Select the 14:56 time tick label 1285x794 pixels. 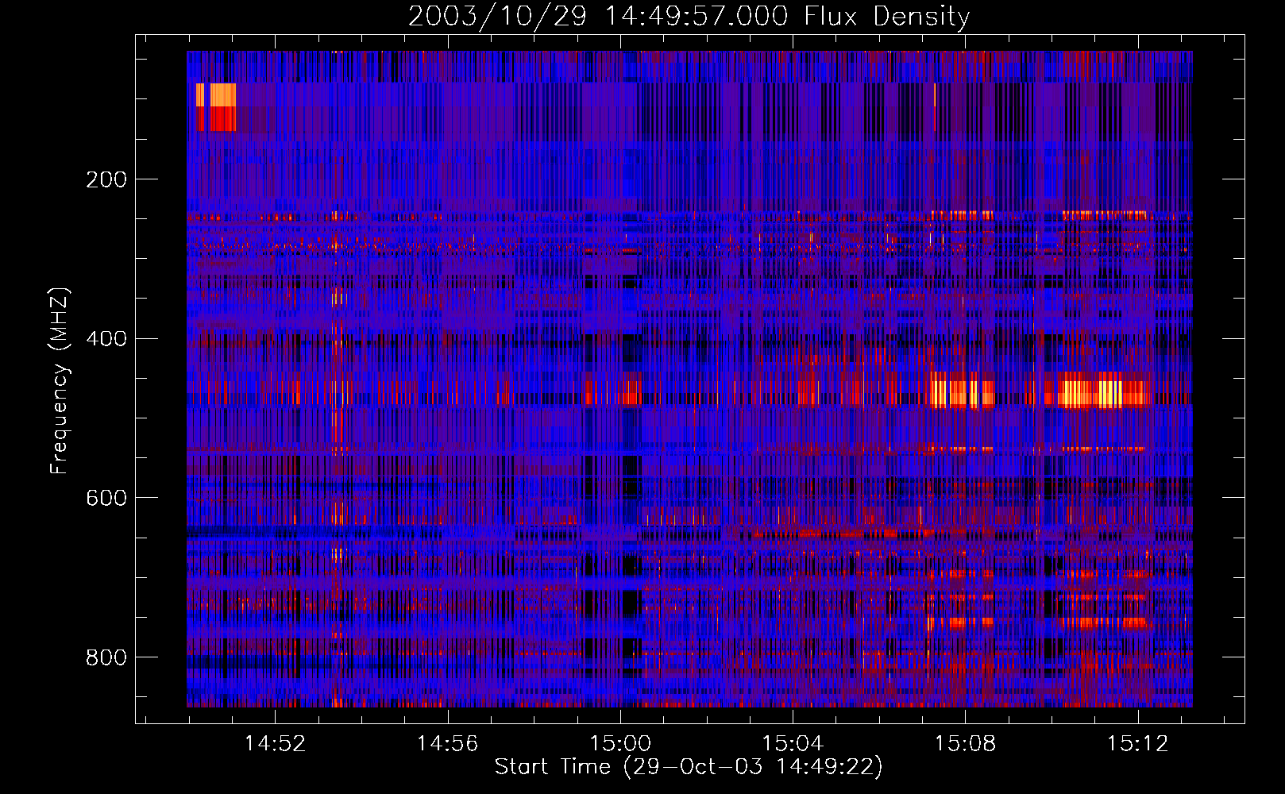[447, 743]
